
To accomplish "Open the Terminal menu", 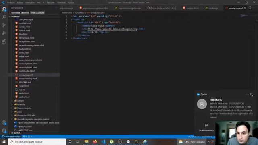I will [61, 3].
